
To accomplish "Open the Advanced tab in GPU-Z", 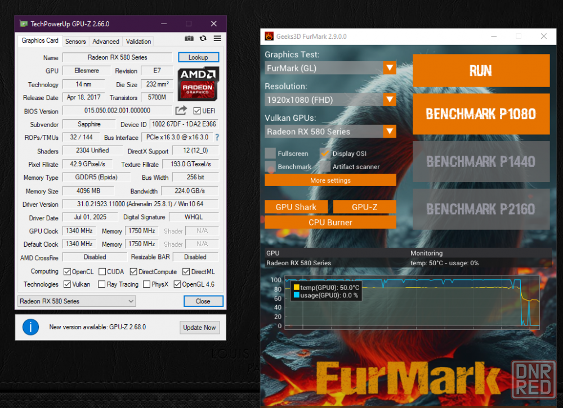I will [106, 42].
